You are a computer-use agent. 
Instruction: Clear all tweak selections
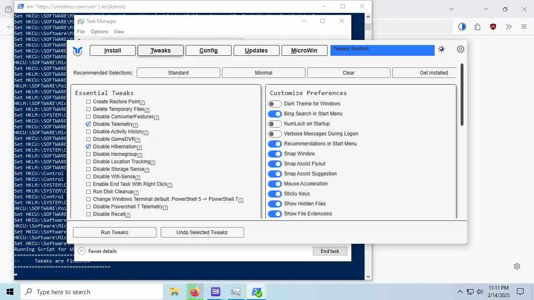coord(349,73)
